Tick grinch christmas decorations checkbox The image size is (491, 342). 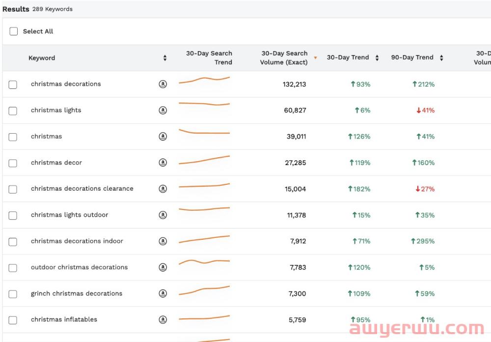click(13, 294)
